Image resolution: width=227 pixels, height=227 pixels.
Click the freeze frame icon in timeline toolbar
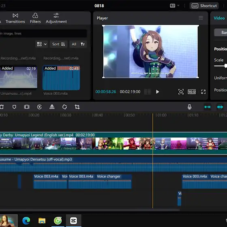27,107
